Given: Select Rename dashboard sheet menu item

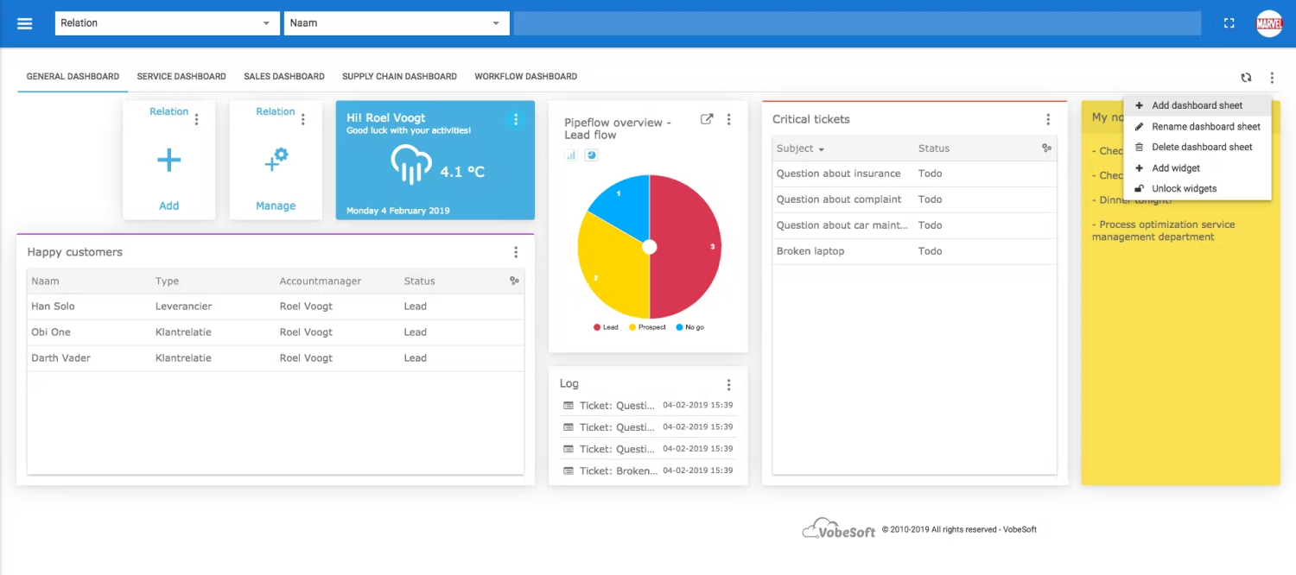Looking at the screenshot, I should 1198,126.
